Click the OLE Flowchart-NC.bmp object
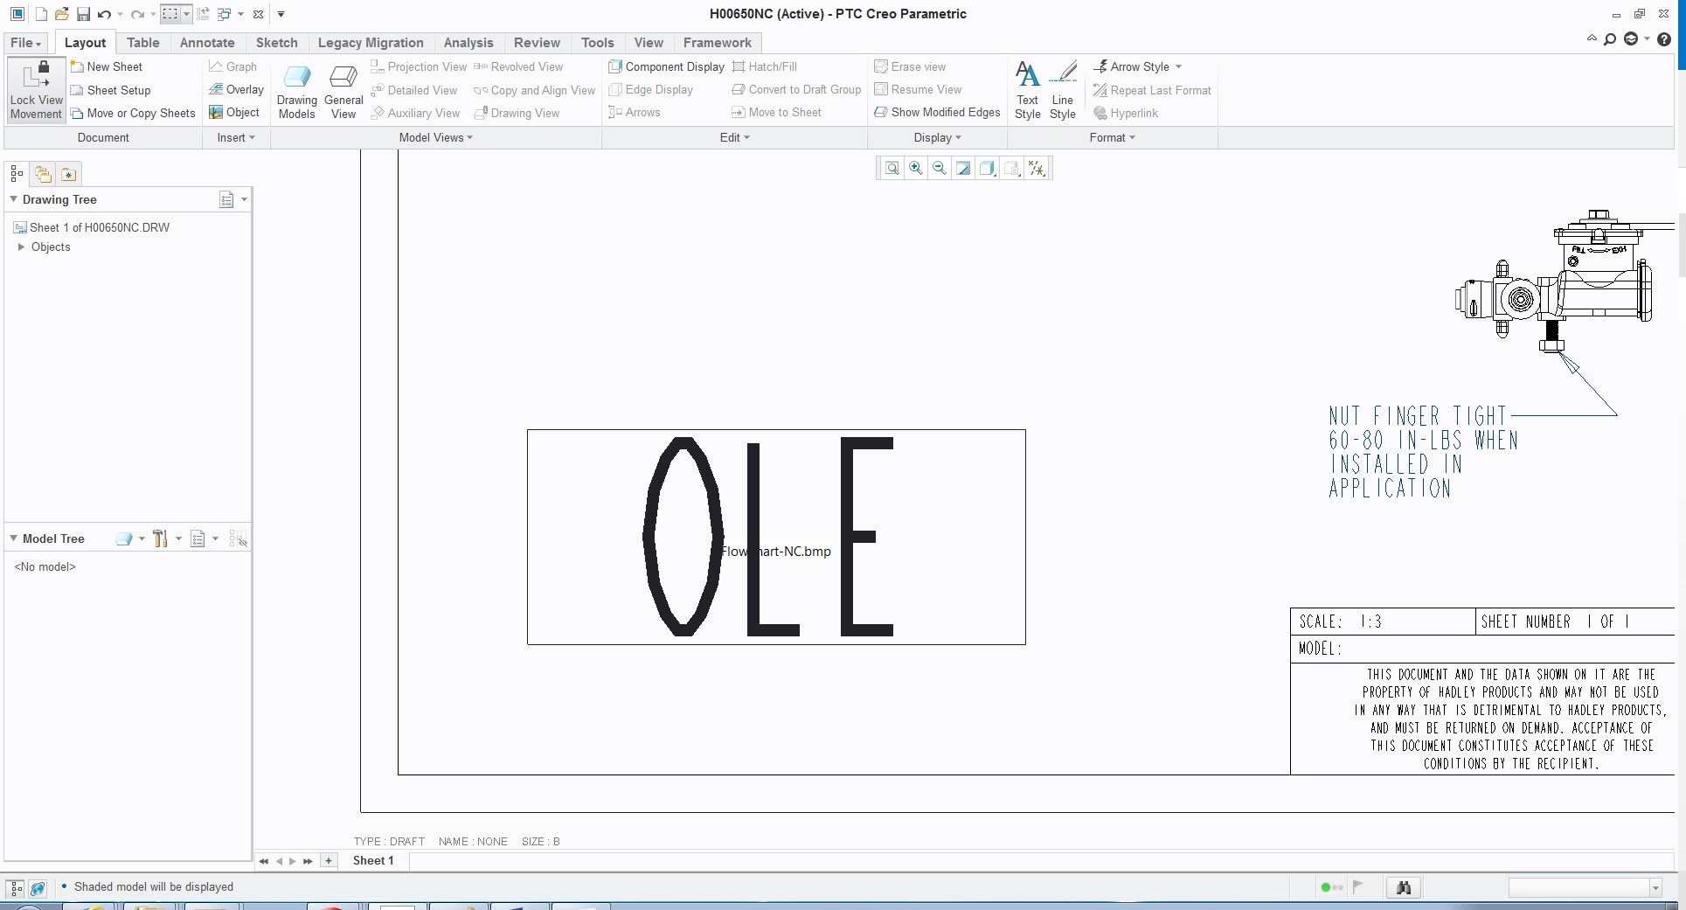The width and height of the screenshot is (1686, 910). click(x=776, y=537)
